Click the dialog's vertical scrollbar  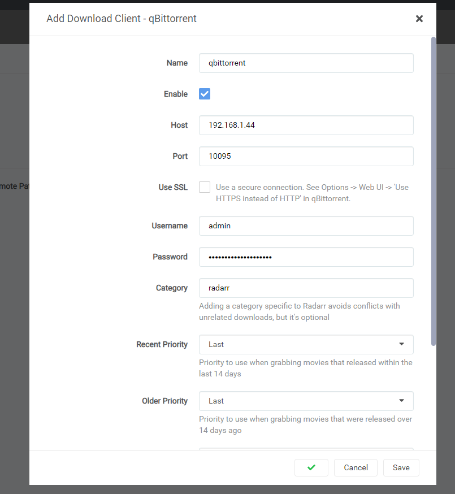click(x=434, y=192)
